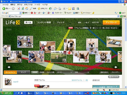Viewport: 127px width, 95px height.
Task: Open the Search pane with the magnifier icon
Action: tap(33, 8)
